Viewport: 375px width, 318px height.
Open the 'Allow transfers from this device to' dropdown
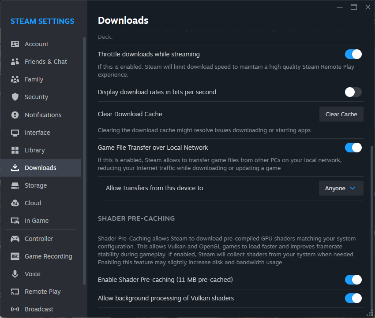(x=341, y=188)
